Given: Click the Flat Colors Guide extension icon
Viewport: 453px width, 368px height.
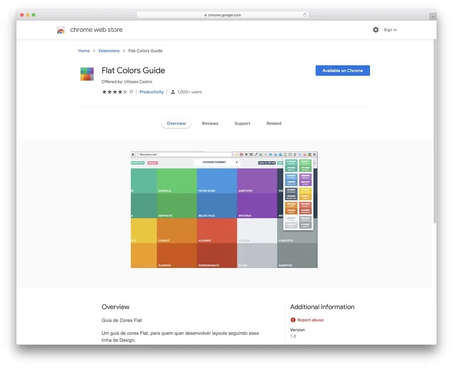Looking at the screenshot, I should (87, 74).
